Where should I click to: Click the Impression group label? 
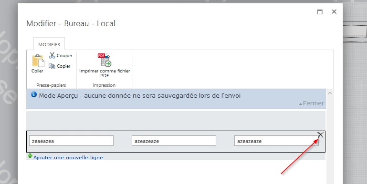click(x=104, y=85)
